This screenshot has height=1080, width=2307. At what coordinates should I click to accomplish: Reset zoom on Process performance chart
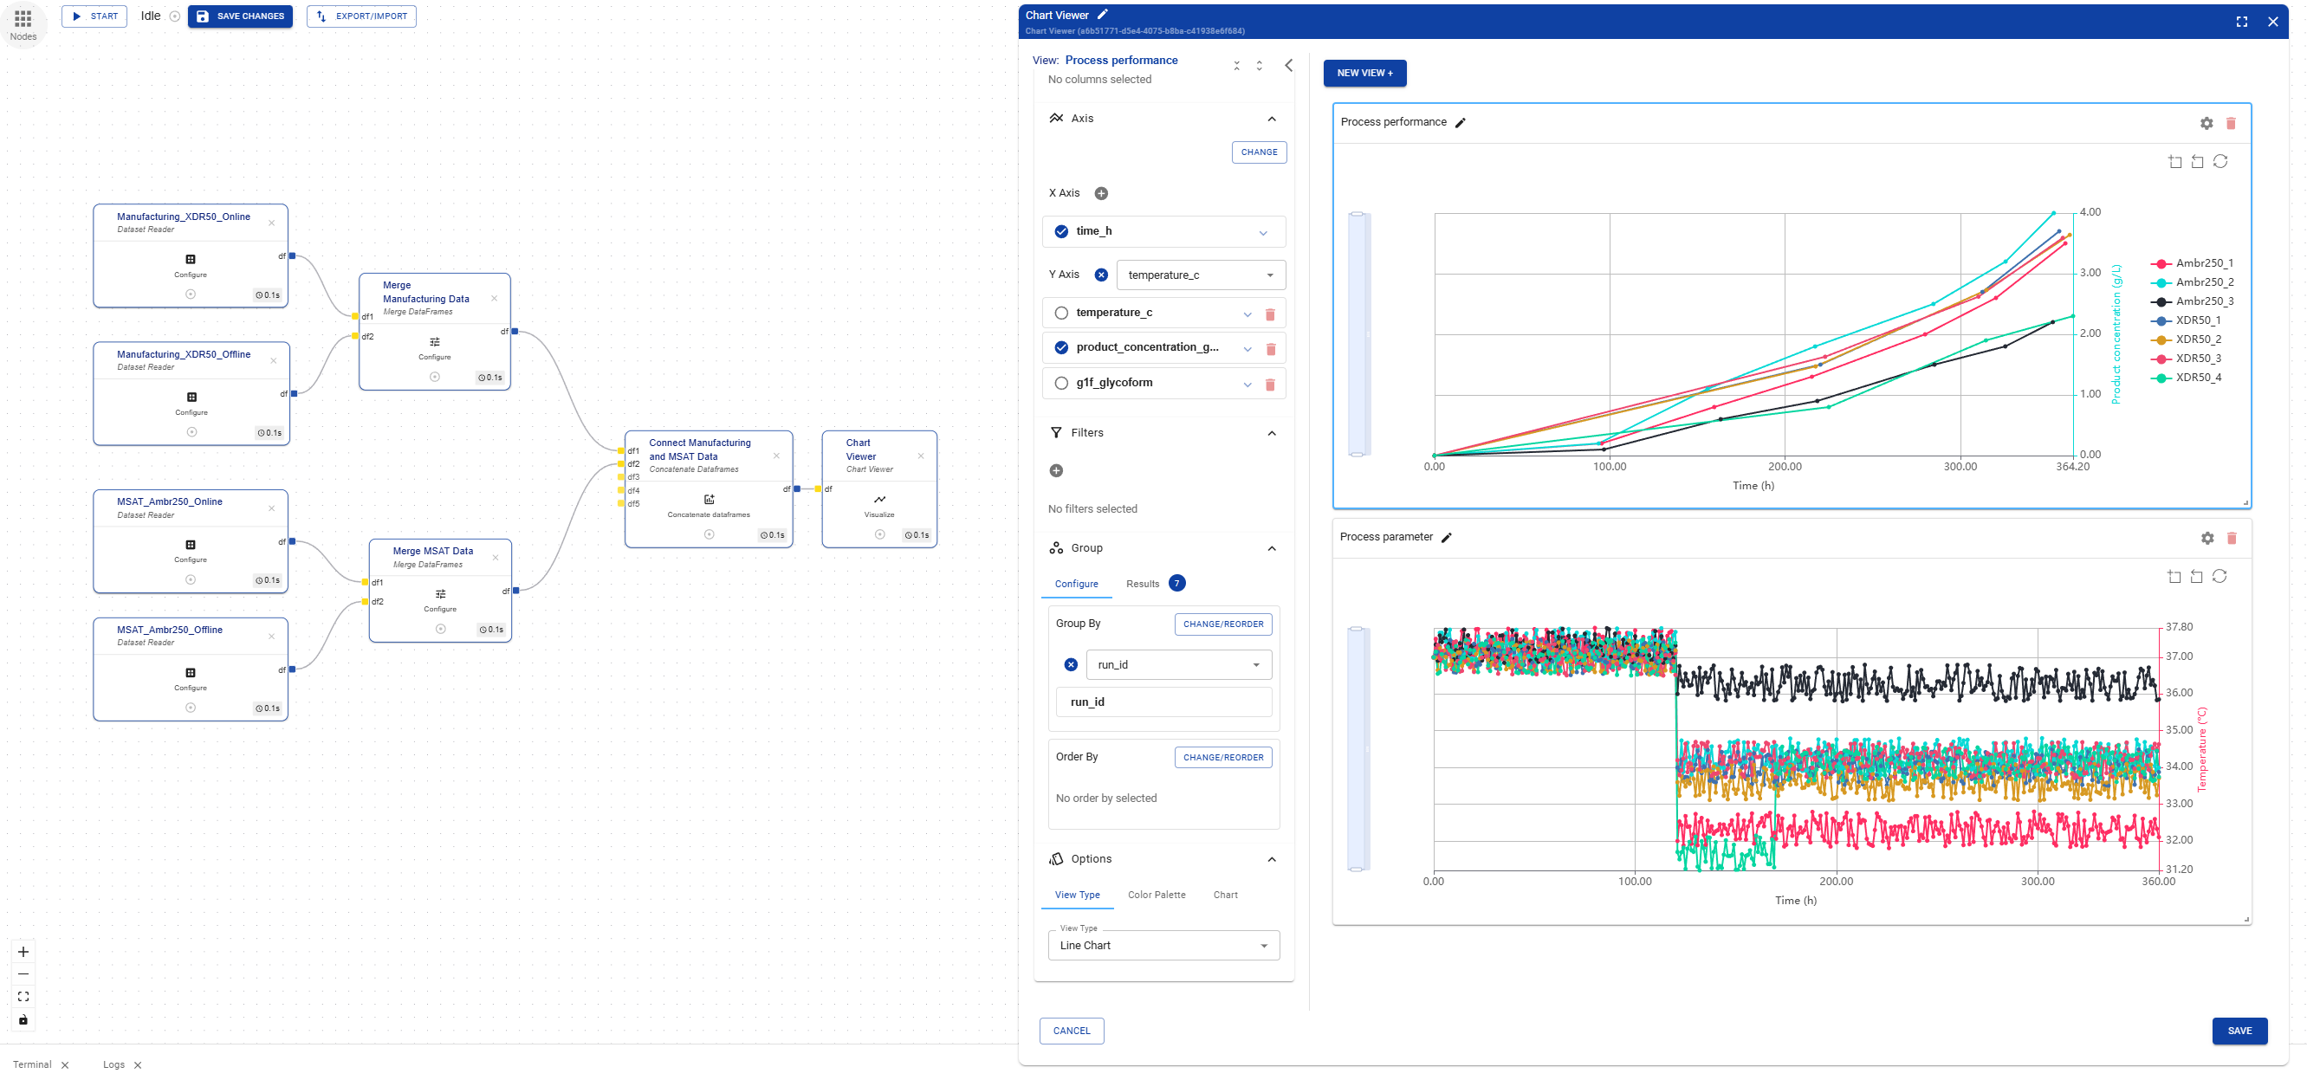coord(2220,162)
